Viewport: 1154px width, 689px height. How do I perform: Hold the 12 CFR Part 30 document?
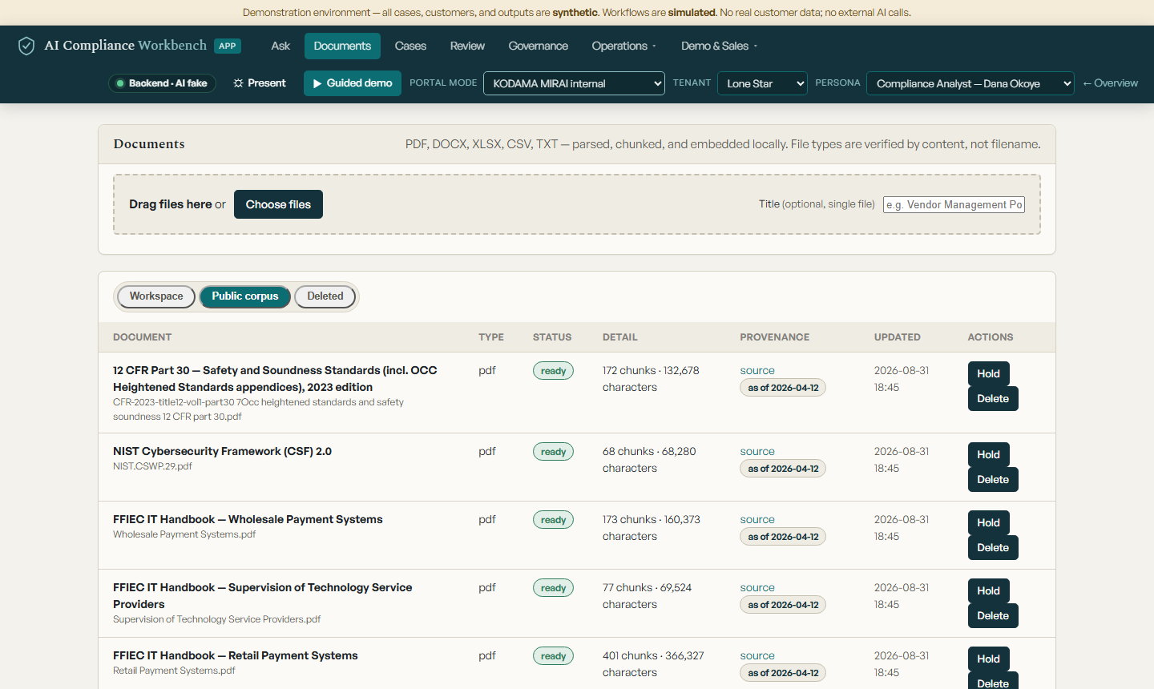[988, 374]
